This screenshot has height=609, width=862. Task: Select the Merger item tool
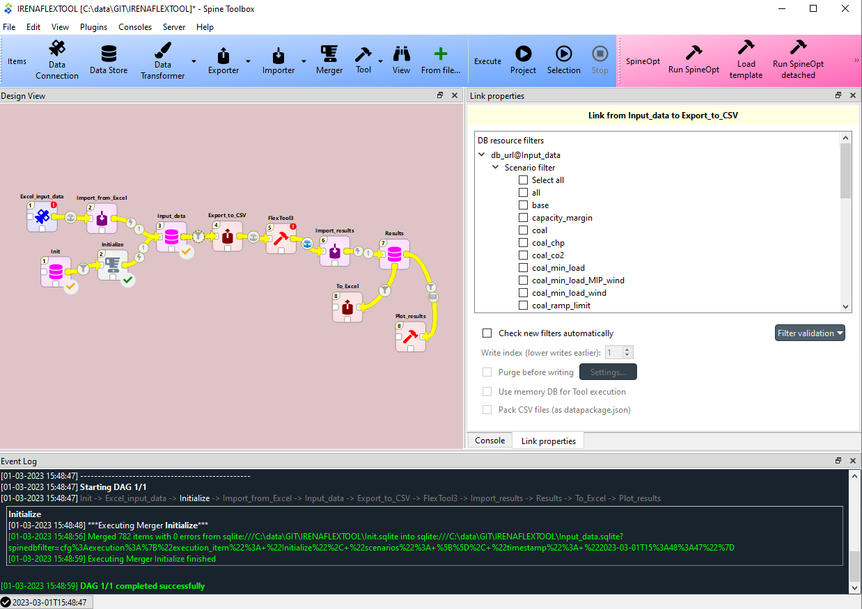(329, 61)
